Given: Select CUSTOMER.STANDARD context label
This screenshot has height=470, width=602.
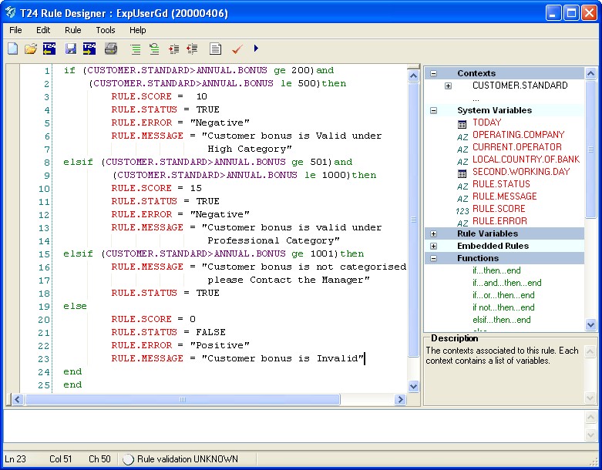Looking at the screenshot, I should point(520,86).
